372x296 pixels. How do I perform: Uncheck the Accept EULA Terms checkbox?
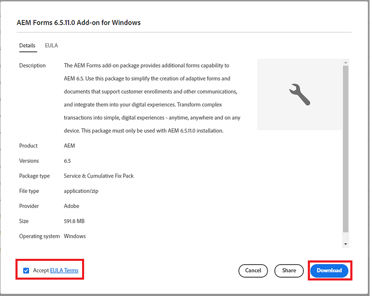[x=26, y=270]
